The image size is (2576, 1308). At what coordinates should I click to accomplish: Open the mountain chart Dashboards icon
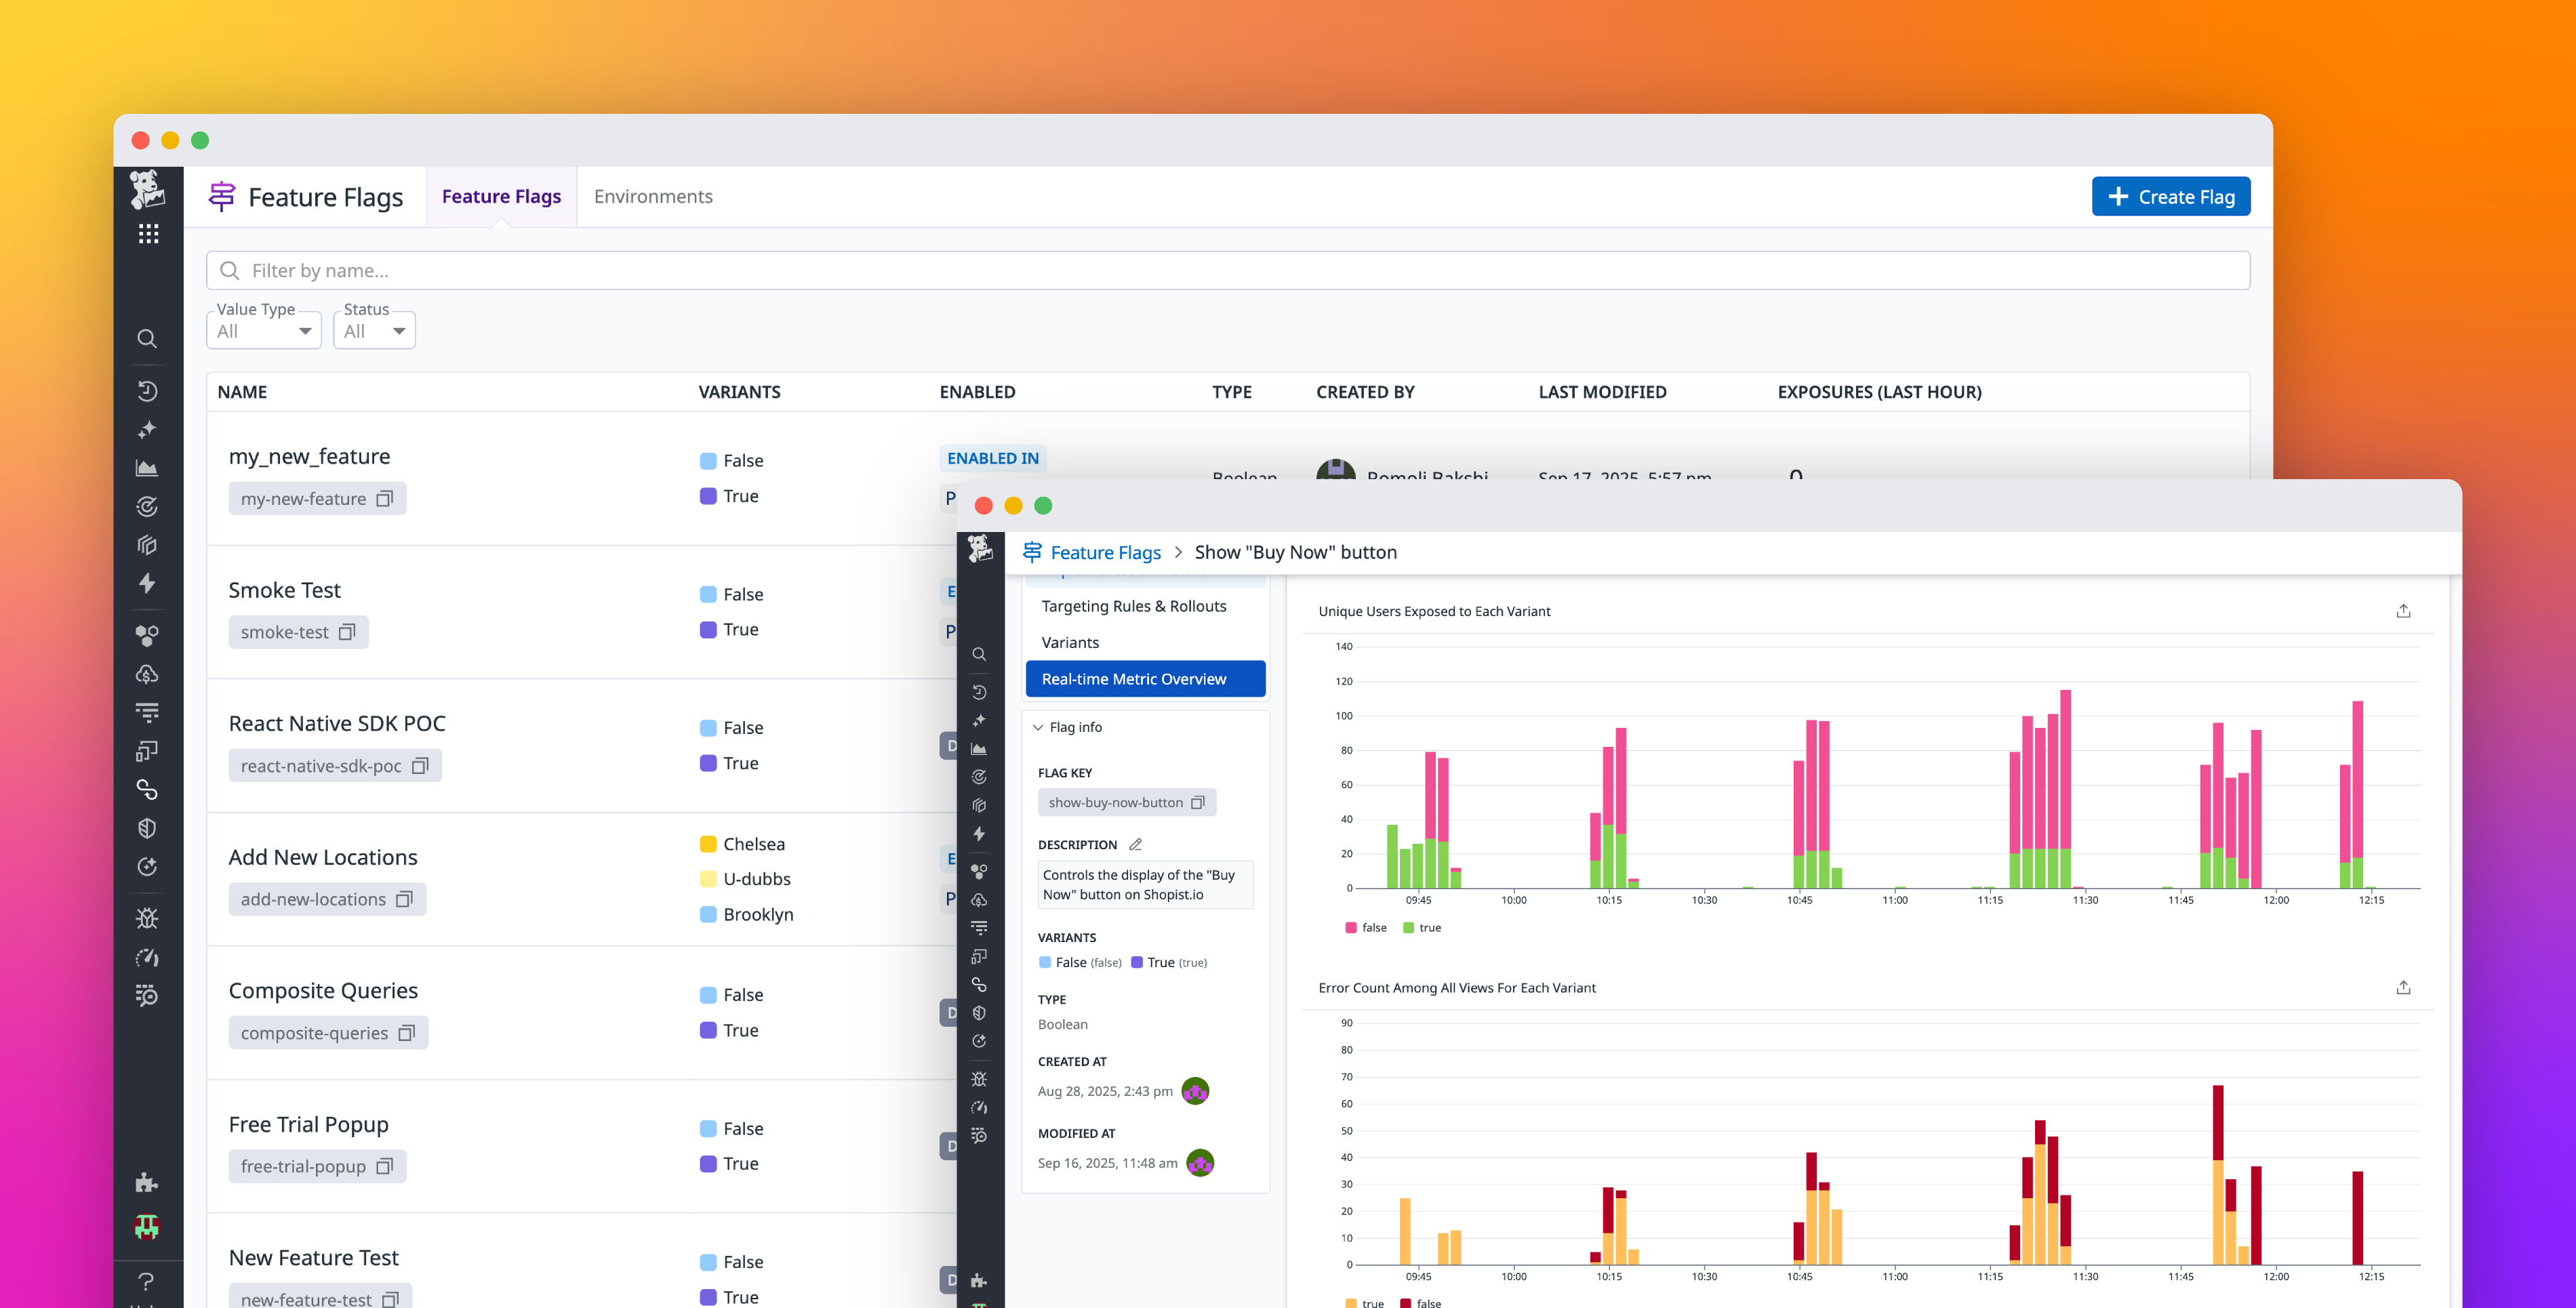147,467
